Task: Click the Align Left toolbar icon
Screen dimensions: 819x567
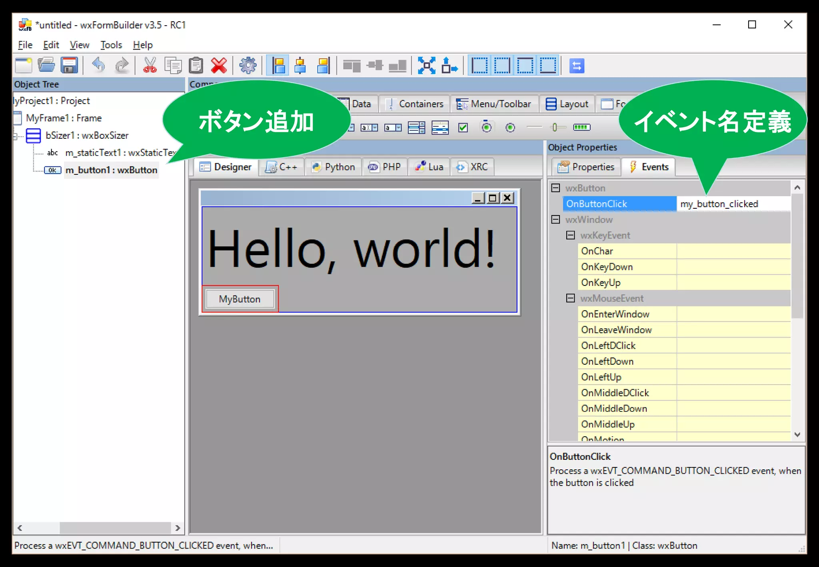Action: tap(278, 66)
